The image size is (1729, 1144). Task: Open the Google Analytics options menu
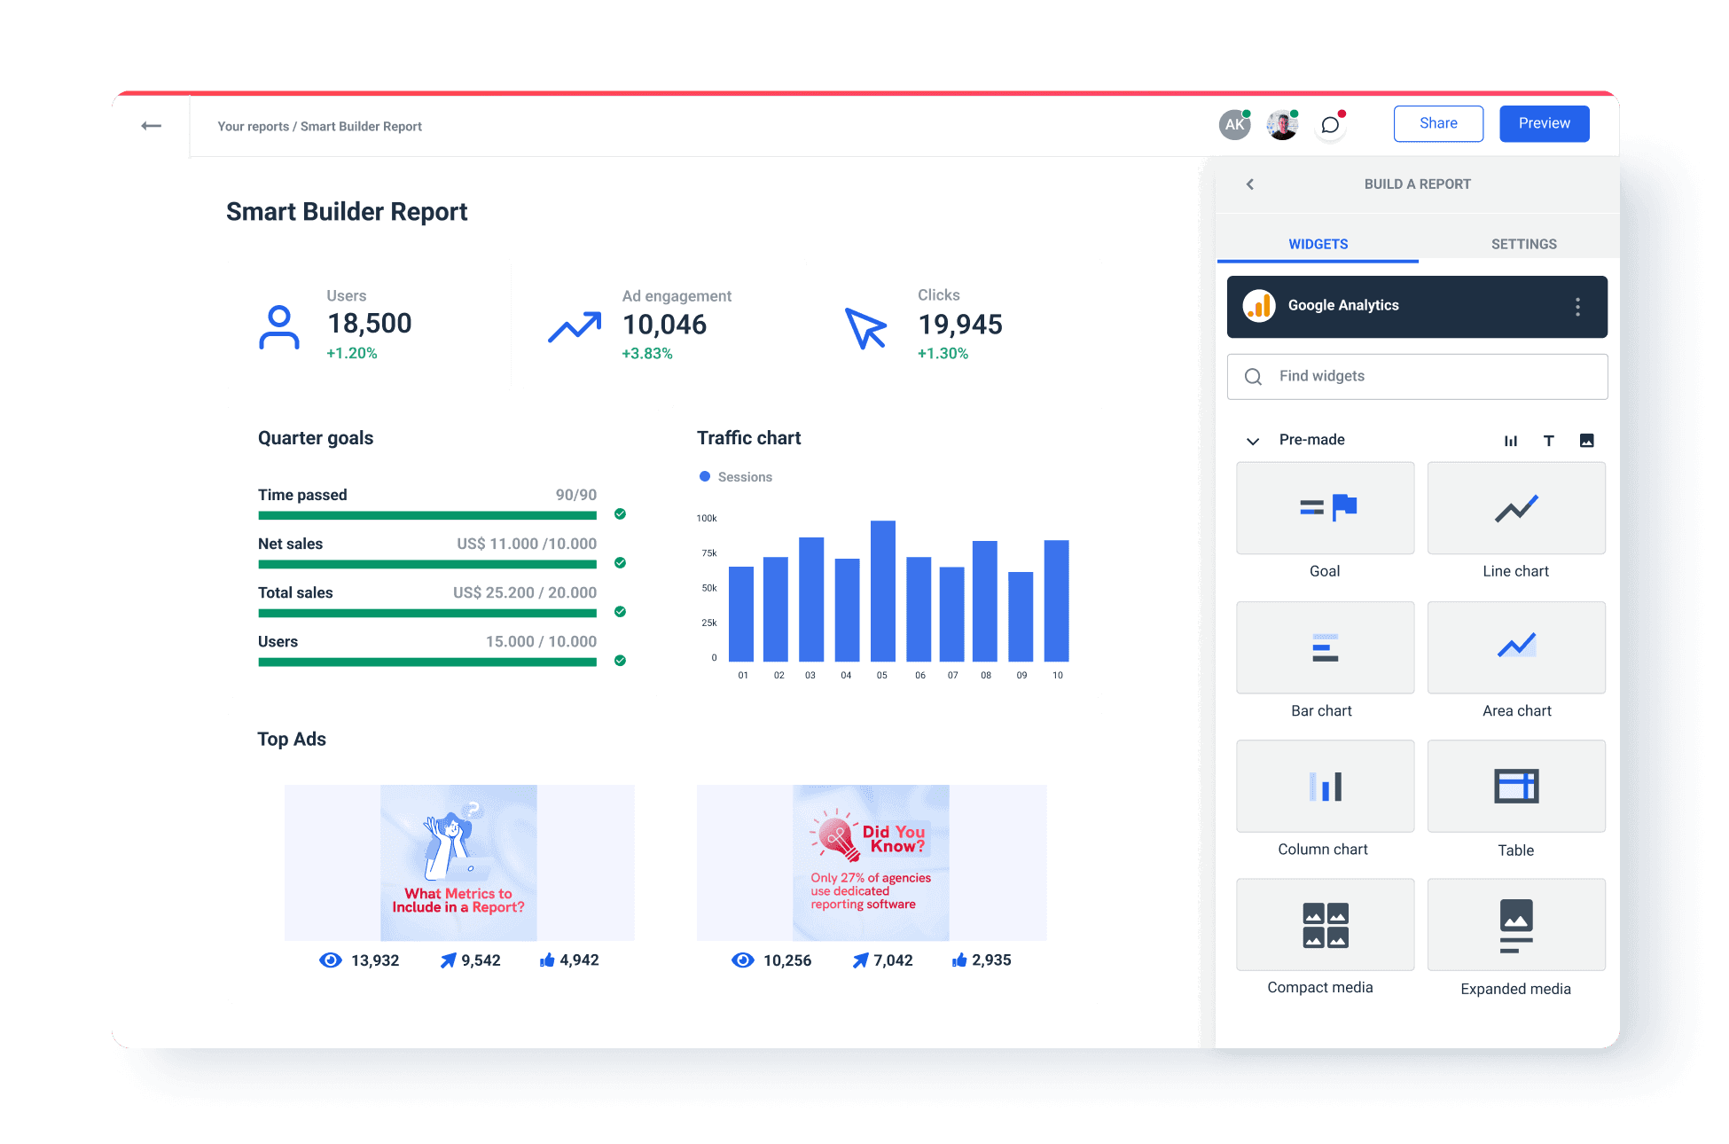coord(1577,306)
